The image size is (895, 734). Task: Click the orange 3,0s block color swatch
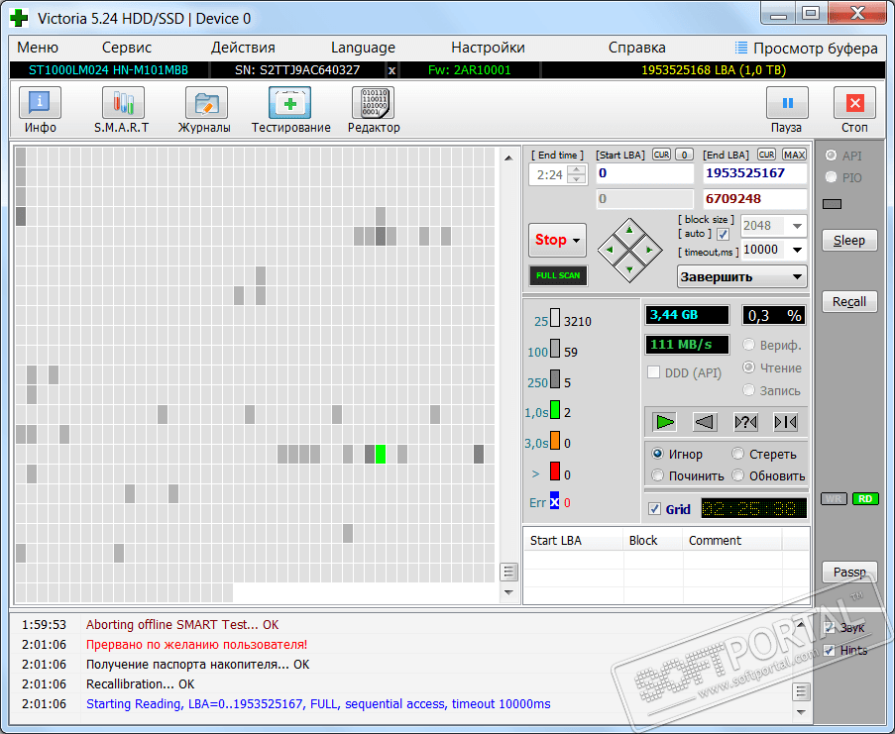click(555, 440)
